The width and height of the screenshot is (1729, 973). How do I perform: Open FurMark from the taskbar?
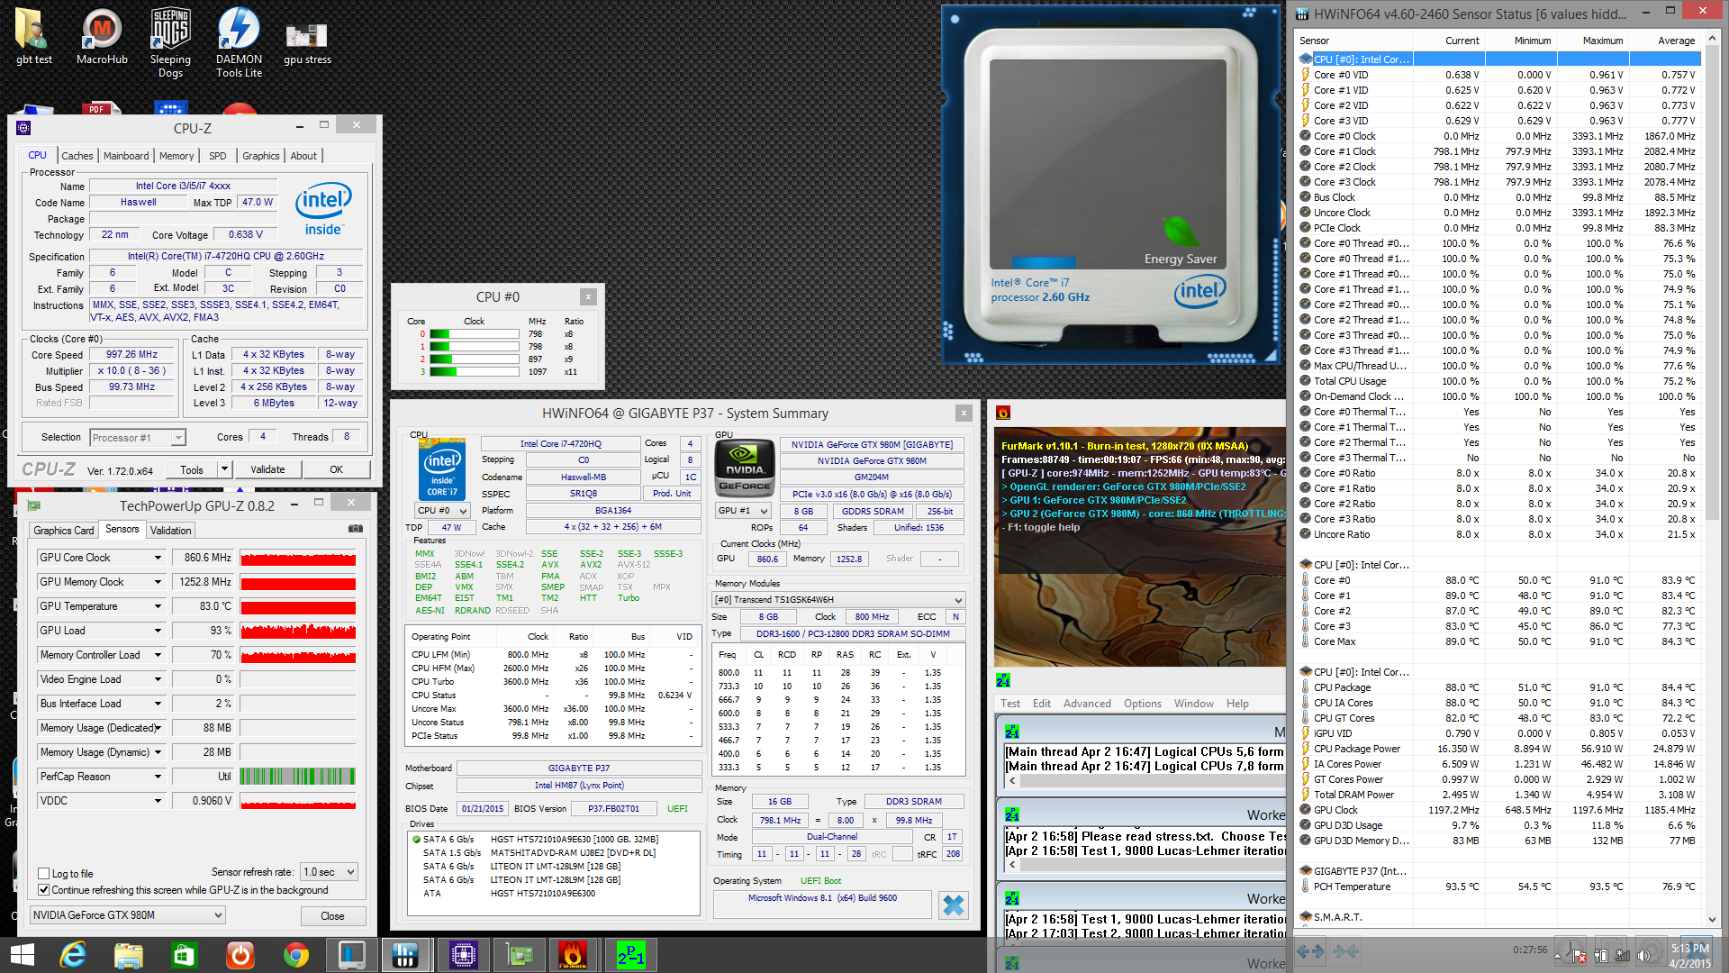[573, 954]
